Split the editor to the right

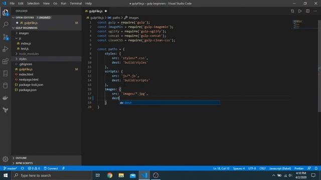pyautogui.click(x=307, y=11)
